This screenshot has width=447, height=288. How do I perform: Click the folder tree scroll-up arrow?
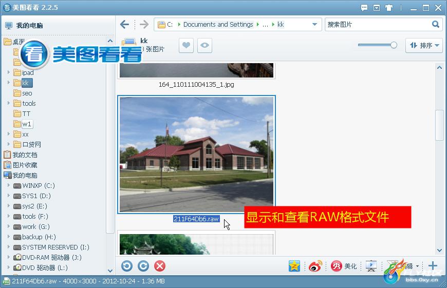point(110,41)
